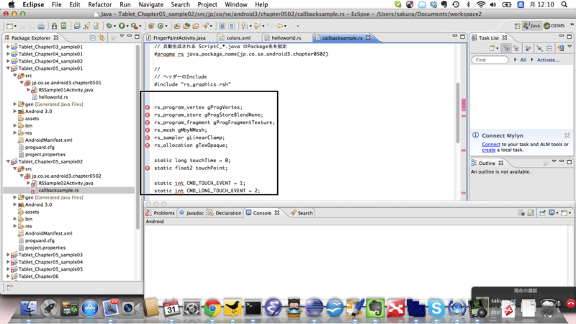Image resolution: width=576 pixels, height=324 pixels.
Task: Click the editor vertical scrollbar thumb
Action: (x=458, y=113)
